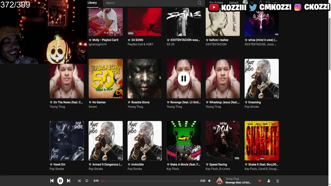Skip to the previous track
The height and width of the screenshot is (186, 331).
[52, 181]
